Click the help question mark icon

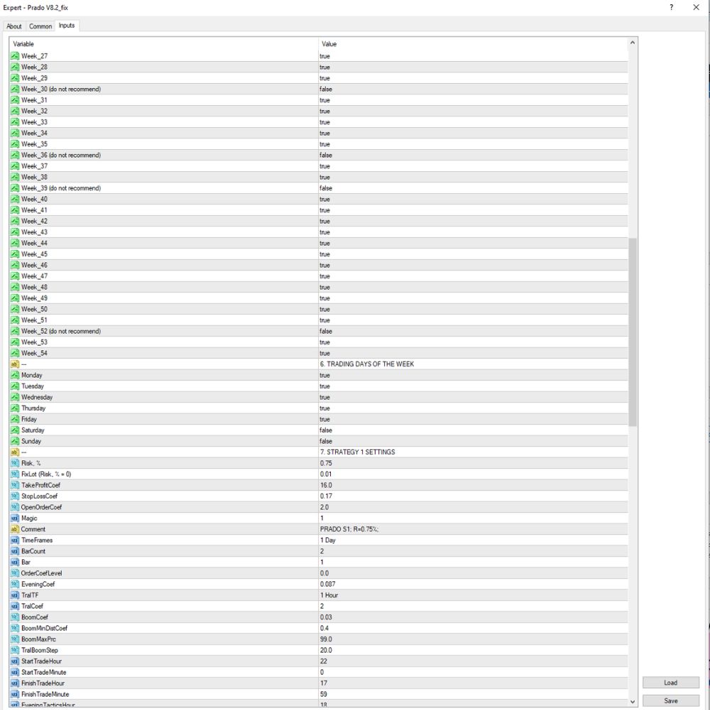[672, 7]
